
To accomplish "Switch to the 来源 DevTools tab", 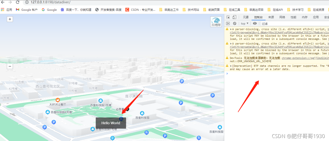I will click(271, 17).
